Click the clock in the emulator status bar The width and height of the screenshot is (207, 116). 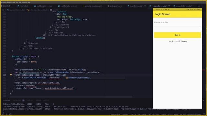pyautogui.click(x=158, y=9)
